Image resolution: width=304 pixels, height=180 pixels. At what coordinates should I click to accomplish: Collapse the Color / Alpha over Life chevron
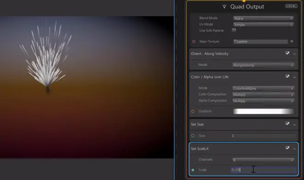[294, 77]
